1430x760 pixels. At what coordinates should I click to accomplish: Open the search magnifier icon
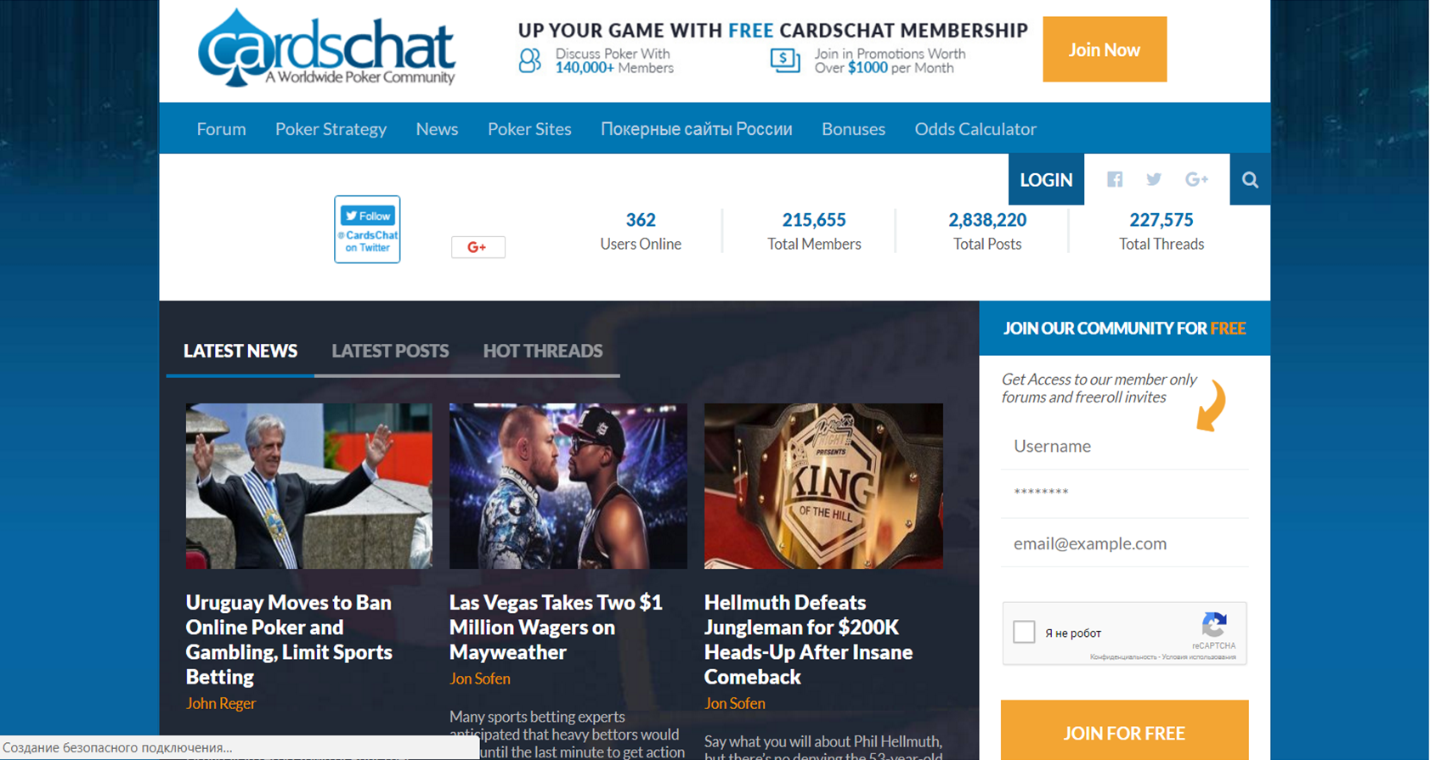click(1250, 179)
